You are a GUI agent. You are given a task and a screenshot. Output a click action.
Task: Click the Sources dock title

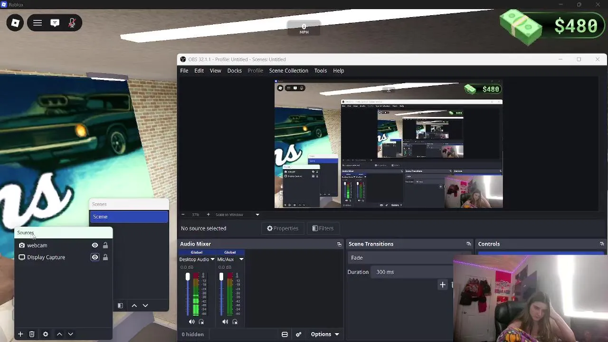(x=26, y=233)
